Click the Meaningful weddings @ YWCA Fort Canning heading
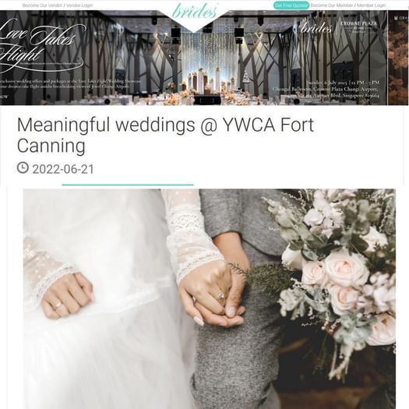This screenshot has width=409, height=409. point(165,135)
